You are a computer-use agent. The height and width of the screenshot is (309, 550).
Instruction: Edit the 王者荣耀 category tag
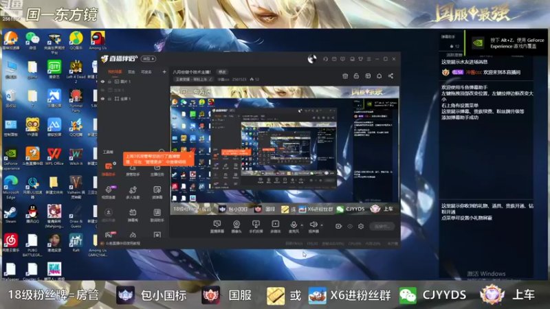[x=194, y=80]
